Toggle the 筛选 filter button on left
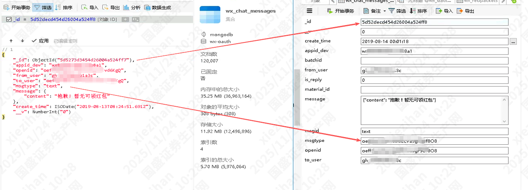Screen dimensions: 528x190 42,7
